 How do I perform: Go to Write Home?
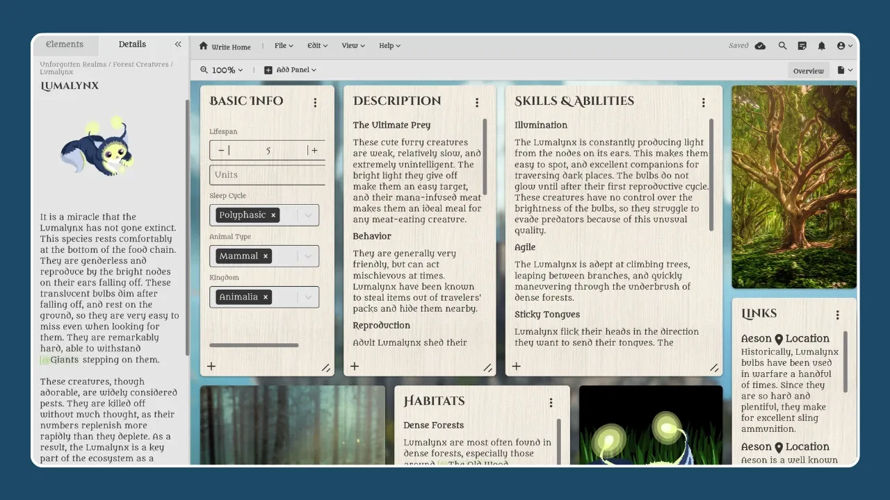click(225, 47)
